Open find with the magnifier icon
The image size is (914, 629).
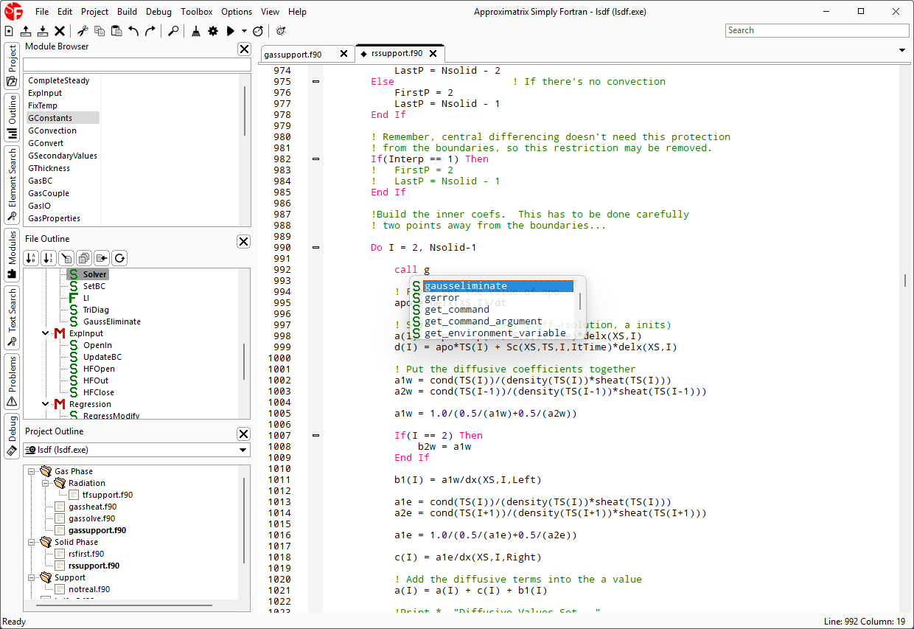(x=173, y=31)
